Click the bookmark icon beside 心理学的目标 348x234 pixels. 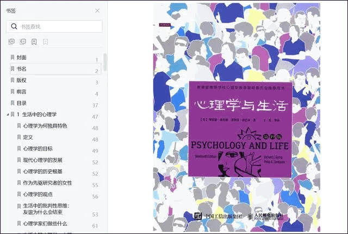point(19,149)
